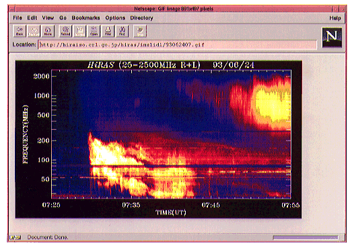Viewport: 350px width, 248px height.
Task: Click the Find toolbar button
Action: pos(122,31)
